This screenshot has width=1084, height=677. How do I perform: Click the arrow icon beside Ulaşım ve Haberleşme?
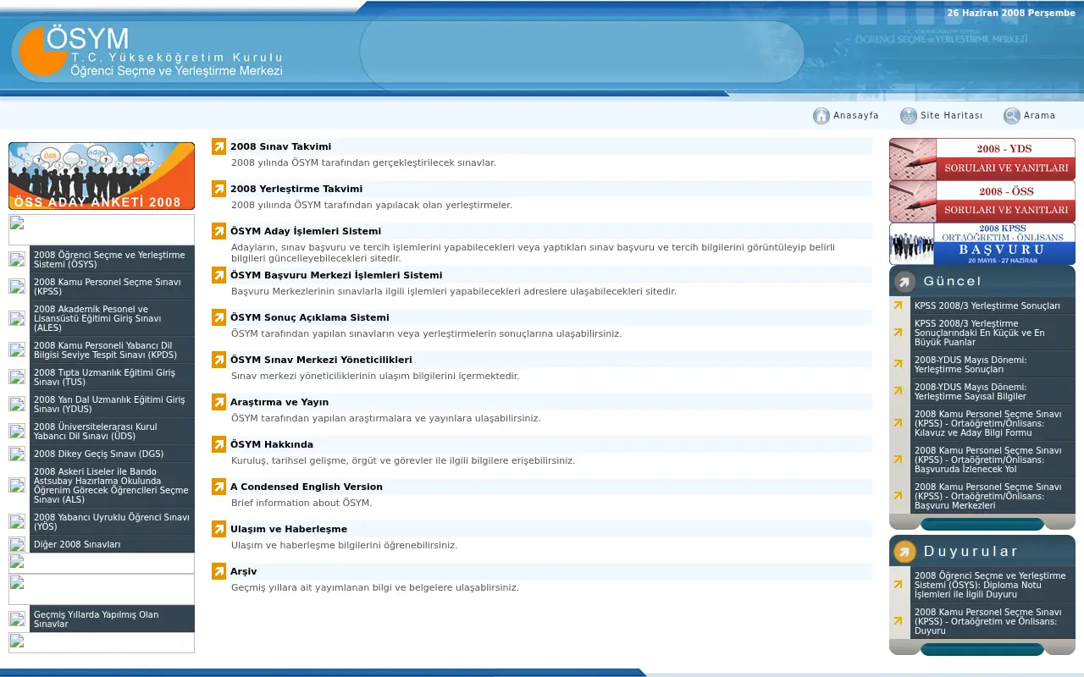tap(219, 529)
